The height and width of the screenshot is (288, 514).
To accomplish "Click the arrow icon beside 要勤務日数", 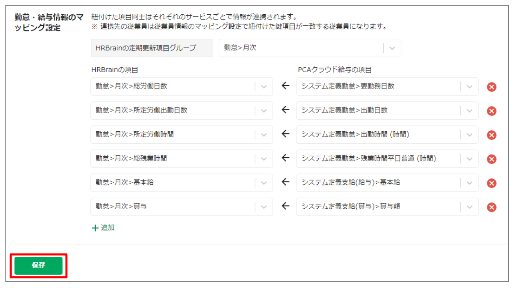I will (286, 86).
